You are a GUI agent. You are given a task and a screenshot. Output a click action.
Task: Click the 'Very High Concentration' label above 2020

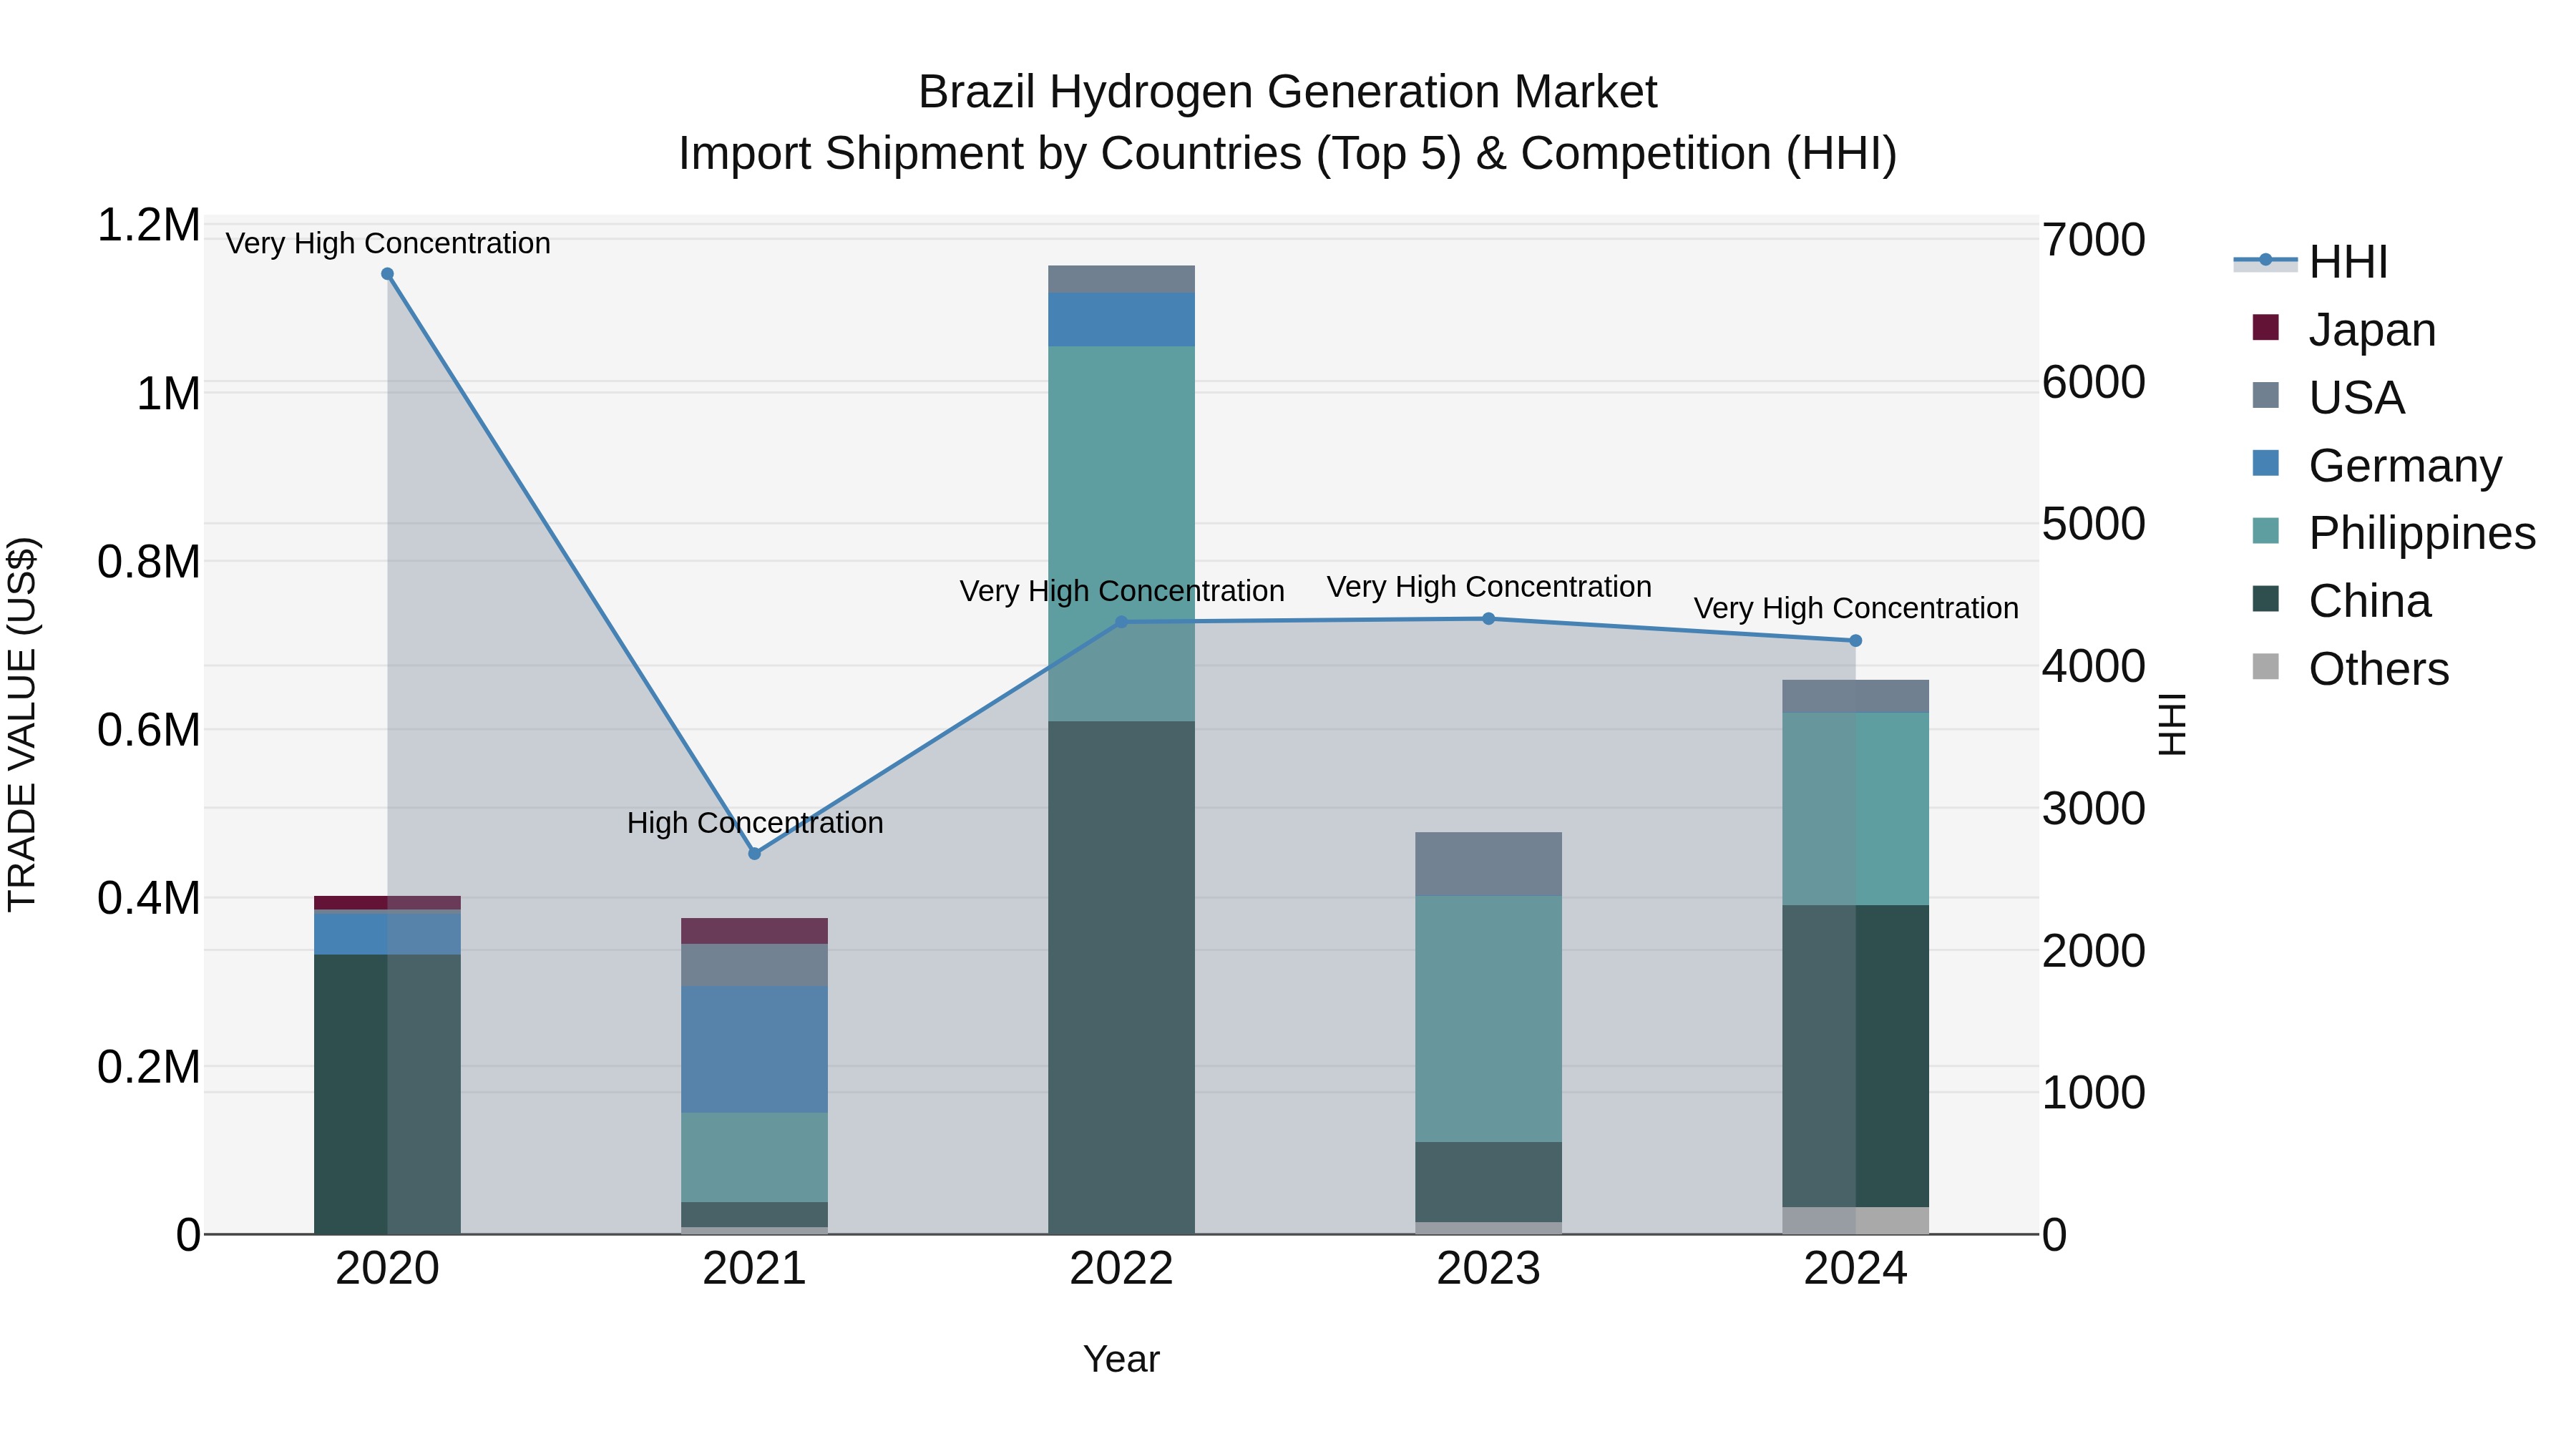tap(388, 243)
